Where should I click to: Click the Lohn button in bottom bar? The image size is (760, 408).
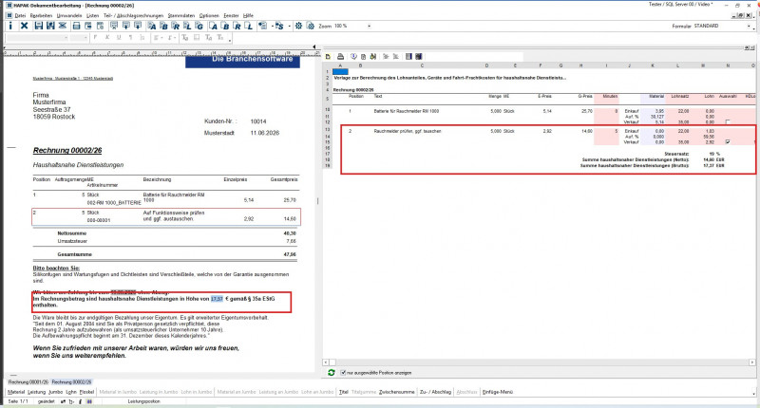(x=71, y=392)
